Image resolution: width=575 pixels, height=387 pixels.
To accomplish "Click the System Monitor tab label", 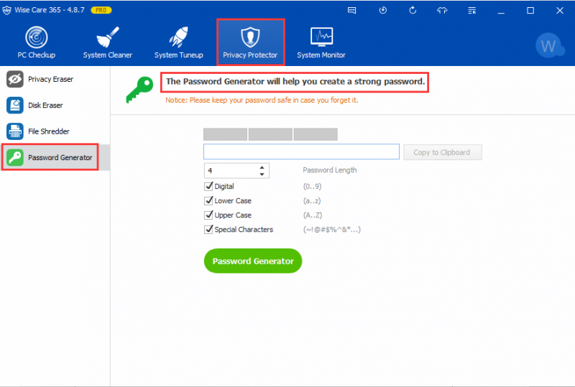I will [x=321, y=55].
